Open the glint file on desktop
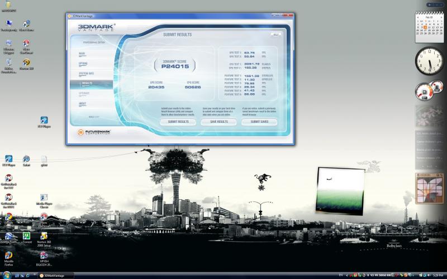447x279 pixels. point(44,161)
